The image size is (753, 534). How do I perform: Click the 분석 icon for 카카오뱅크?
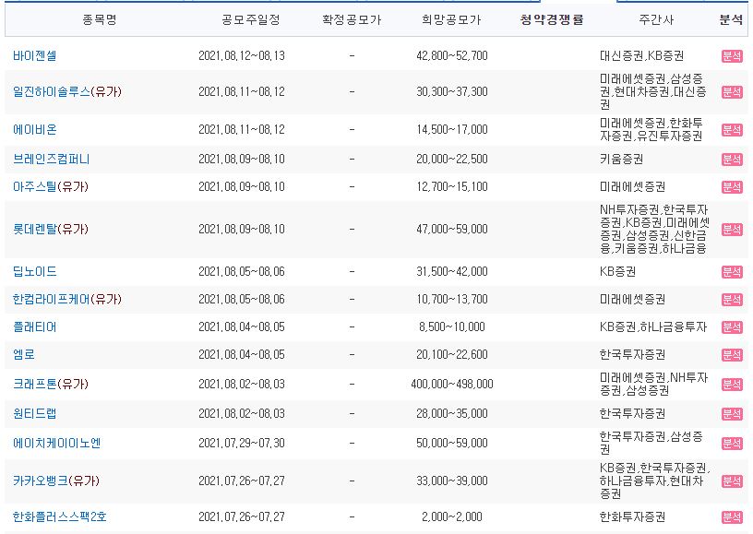pyautogui.click(x=732, y=481)
